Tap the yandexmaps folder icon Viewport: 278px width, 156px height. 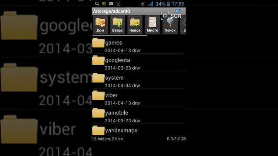[98, 130]
